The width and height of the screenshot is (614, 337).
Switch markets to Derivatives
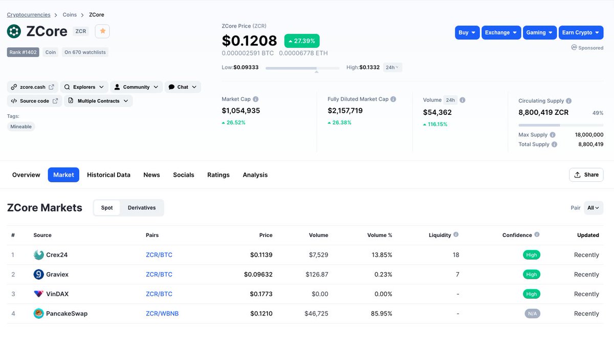tap(142, 208)
